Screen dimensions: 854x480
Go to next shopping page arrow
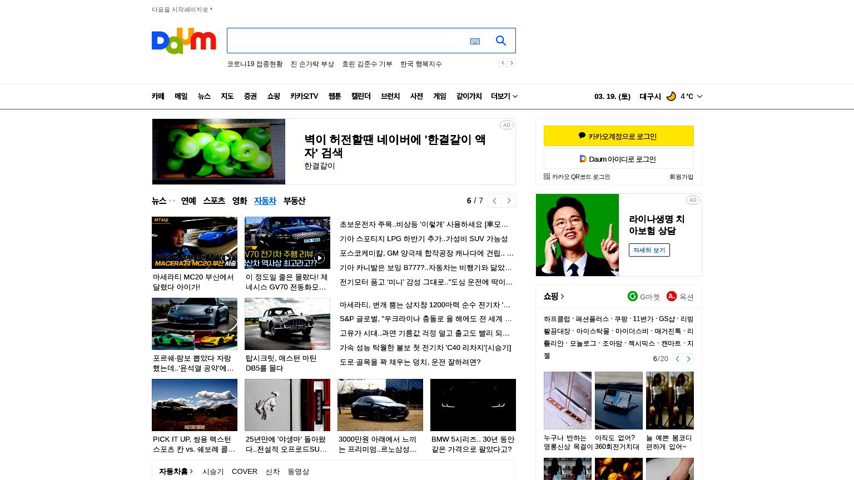(688, 359)
